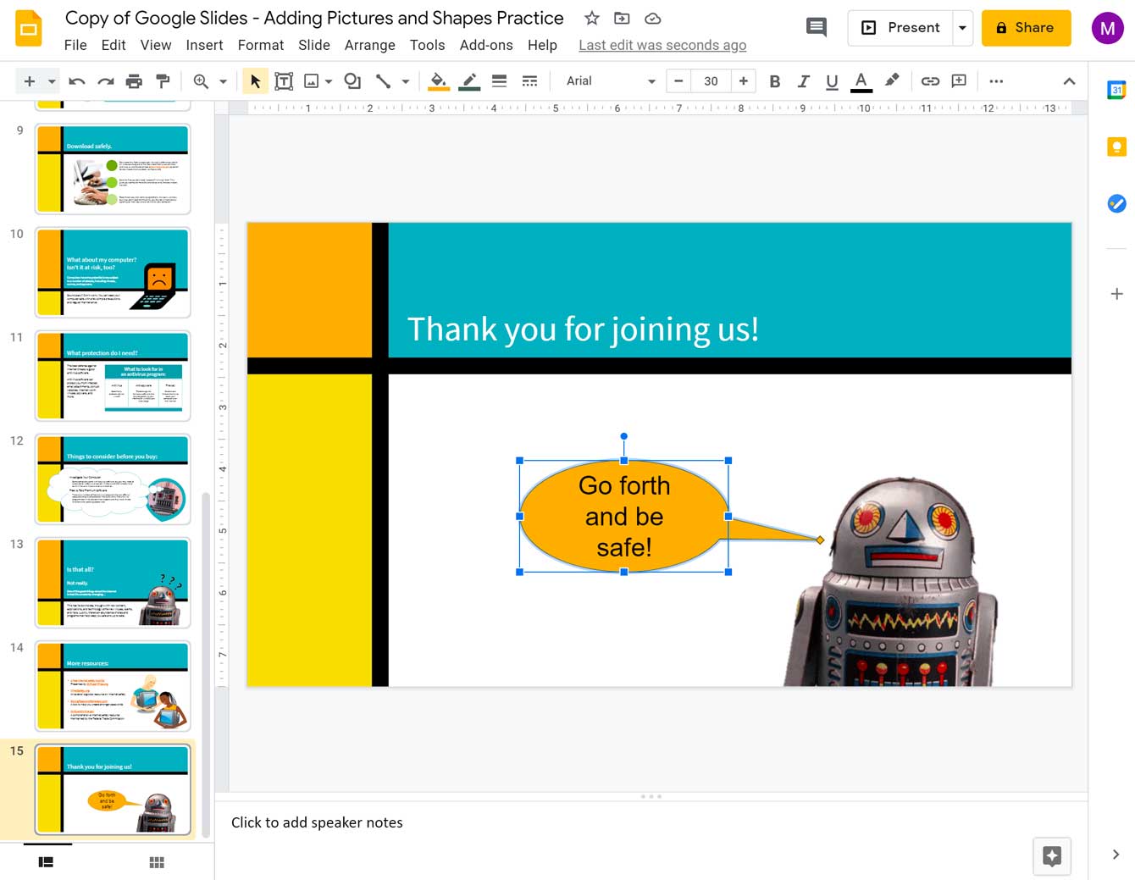Toggle bold formatting
The height and width of the screenshot is (880, 1135).
click(774, 81)
